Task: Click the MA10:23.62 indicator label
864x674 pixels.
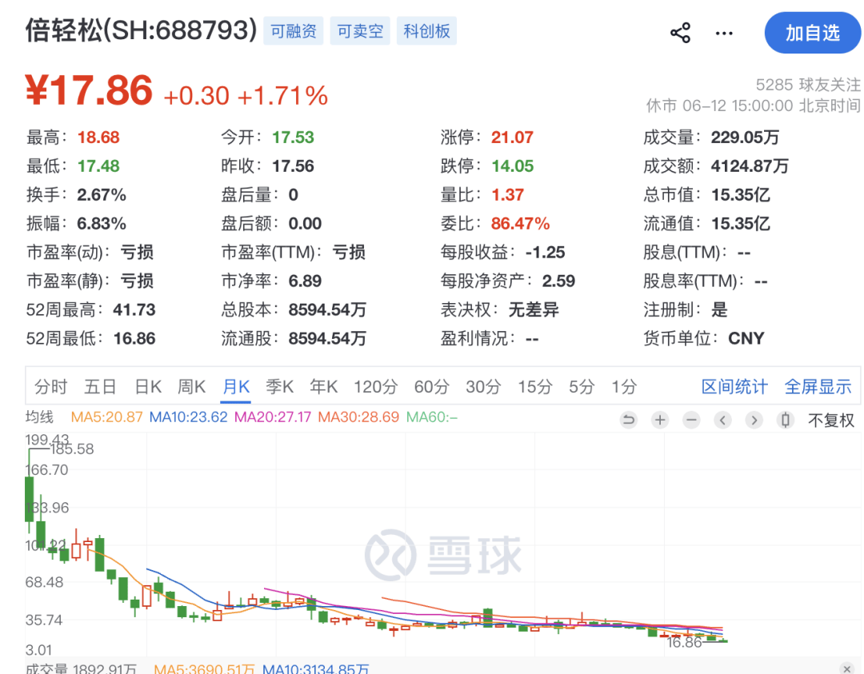Action: (189, 417)
